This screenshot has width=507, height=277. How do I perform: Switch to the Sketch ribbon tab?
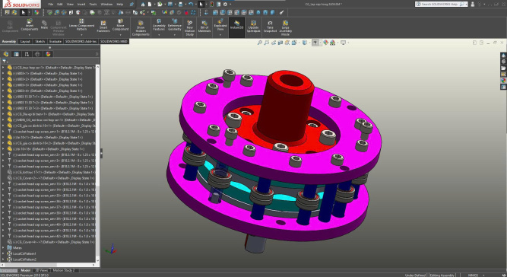40,41
